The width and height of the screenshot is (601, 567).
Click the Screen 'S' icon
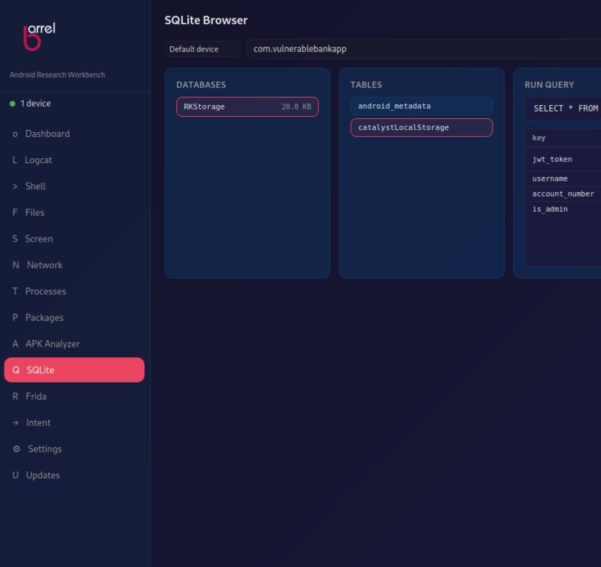coord(15,238)
